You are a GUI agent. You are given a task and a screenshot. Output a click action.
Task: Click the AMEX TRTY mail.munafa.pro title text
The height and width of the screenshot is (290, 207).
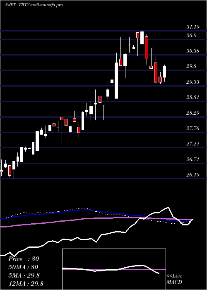[x=33, y=5]
